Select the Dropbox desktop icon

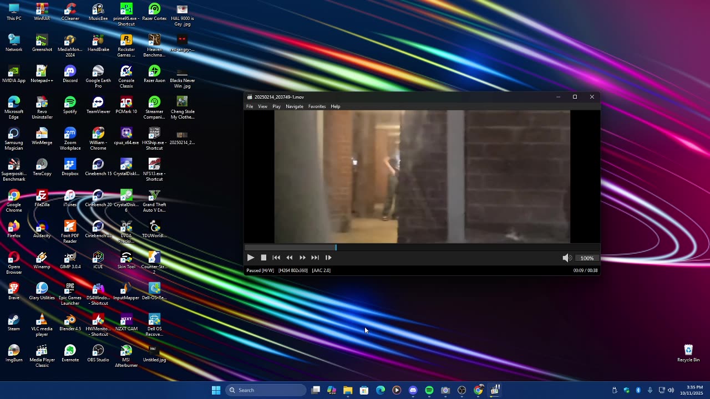[70, 167]
